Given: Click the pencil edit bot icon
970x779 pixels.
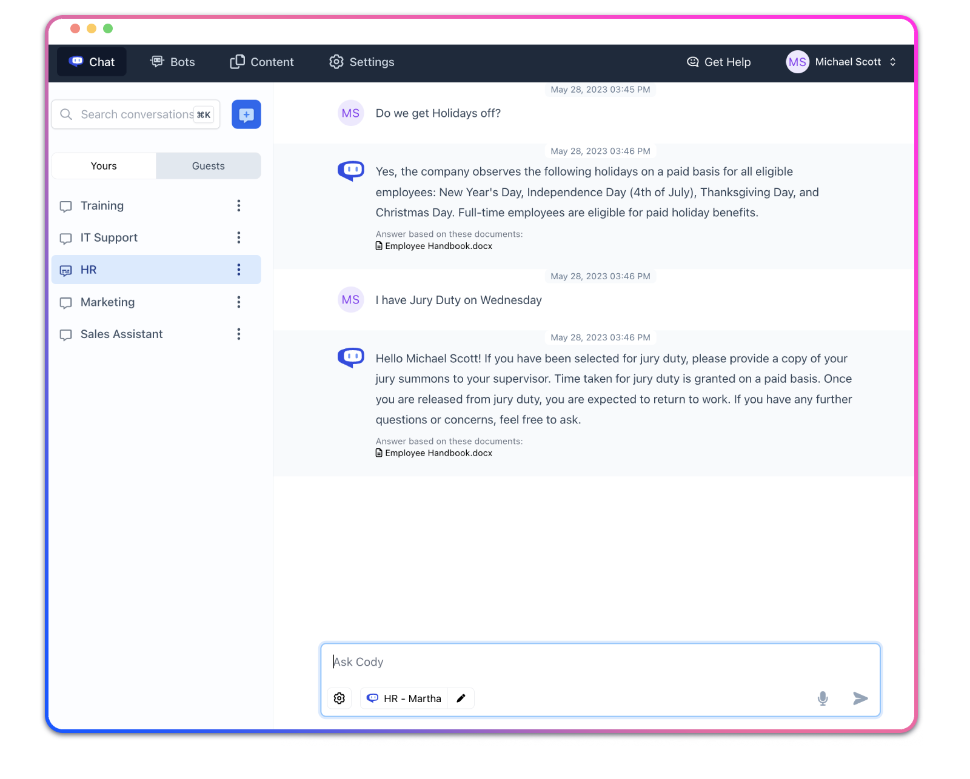Looking at the screenshot, I should point(461,698).
